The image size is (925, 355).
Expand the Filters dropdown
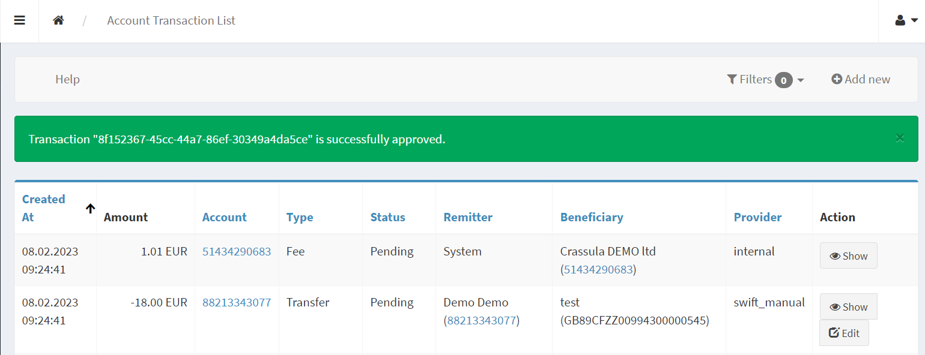[801, 79]
